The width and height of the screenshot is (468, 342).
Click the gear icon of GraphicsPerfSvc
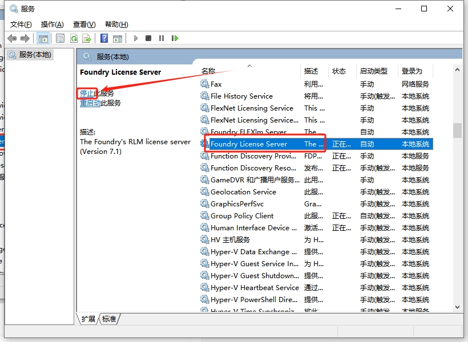coord(204,203)
